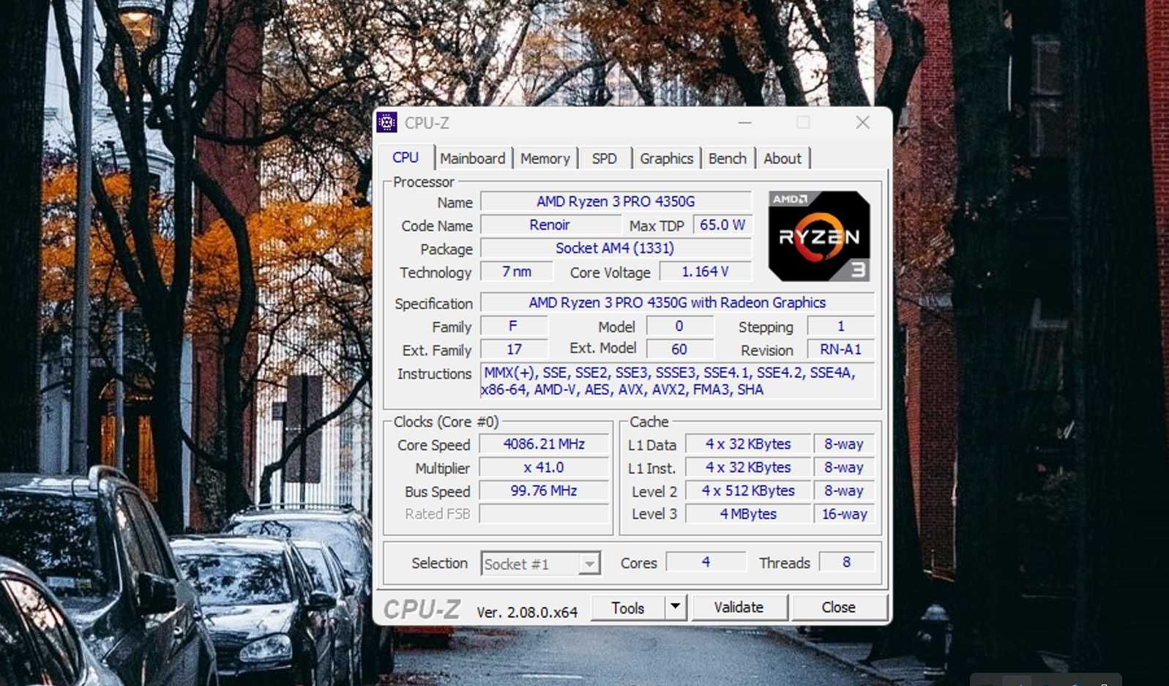Click the Specification field with Radeon Graphics
The height and width of the screenshot is (686, 1169).
677,302
